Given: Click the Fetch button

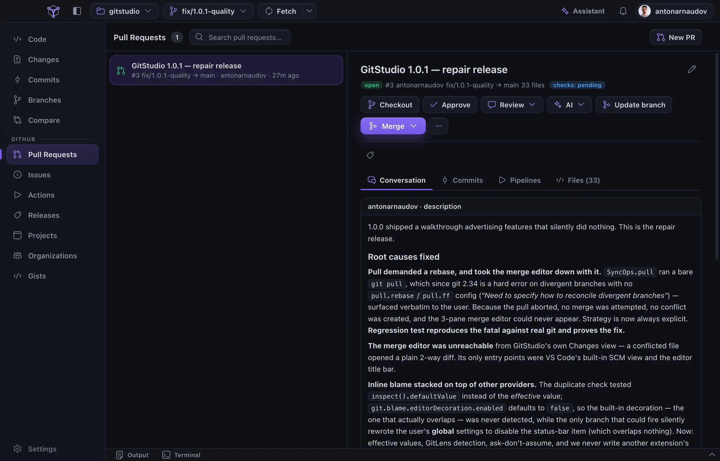Looking at the screenshot, I should pyautogui.click(x=280, y=11).
